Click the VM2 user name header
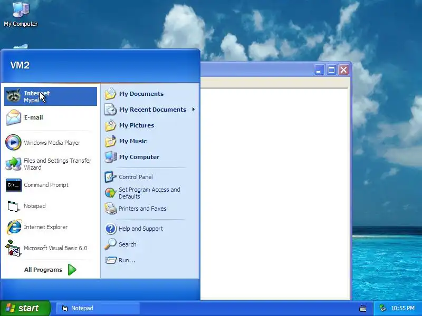Screen dimensions: 422x316 20,65
